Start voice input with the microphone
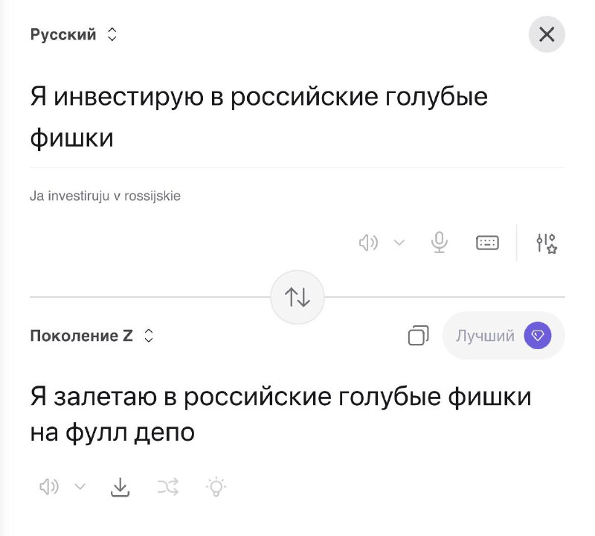The width and height of the screenshot is (595, 536). 439,242
